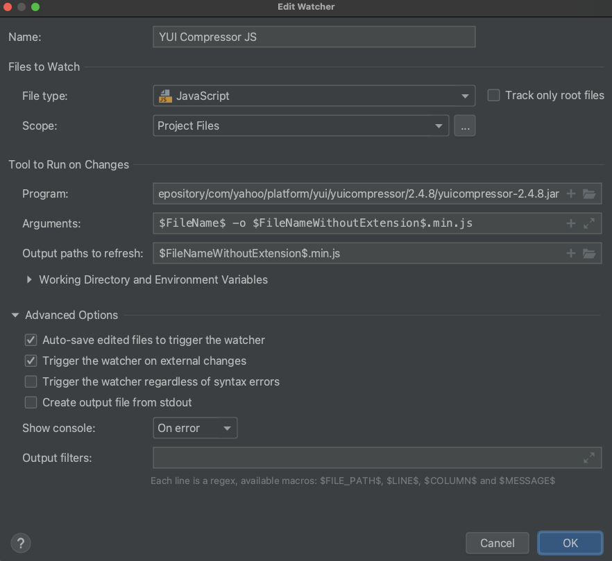The image size is (612, 561).
Task: Confirm with OK button
Action: (x=570, y=543)
